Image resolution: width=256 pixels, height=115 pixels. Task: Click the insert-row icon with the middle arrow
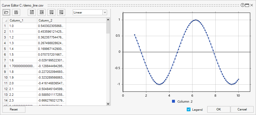tap(42, 12)
